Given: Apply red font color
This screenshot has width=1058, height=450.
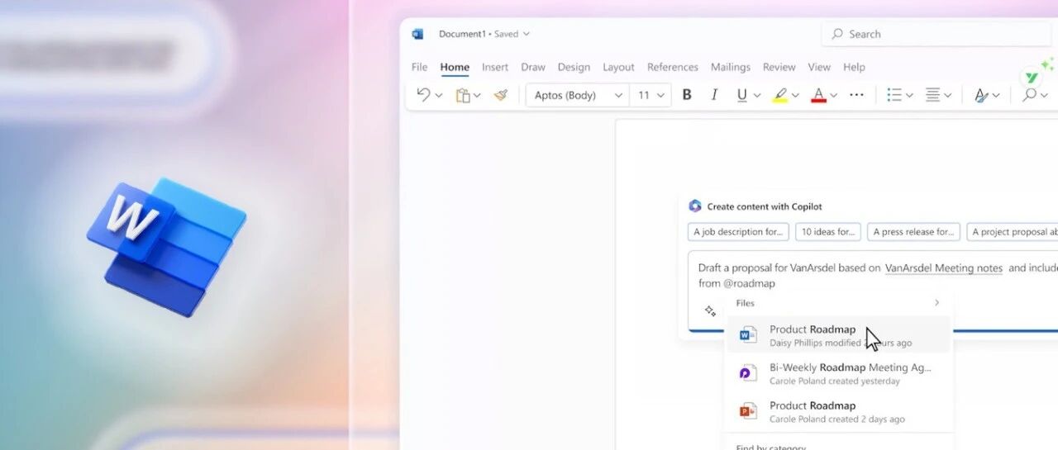Looking at the screenshot, I should [818, 95].
